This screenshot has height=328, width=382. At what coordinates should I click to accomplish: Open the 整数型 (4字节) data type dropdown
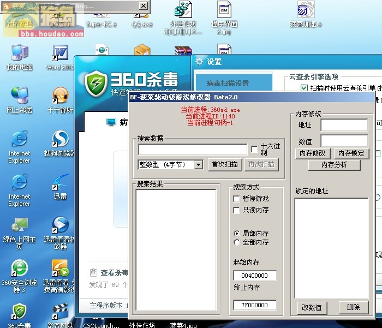[x=199, y=165]
